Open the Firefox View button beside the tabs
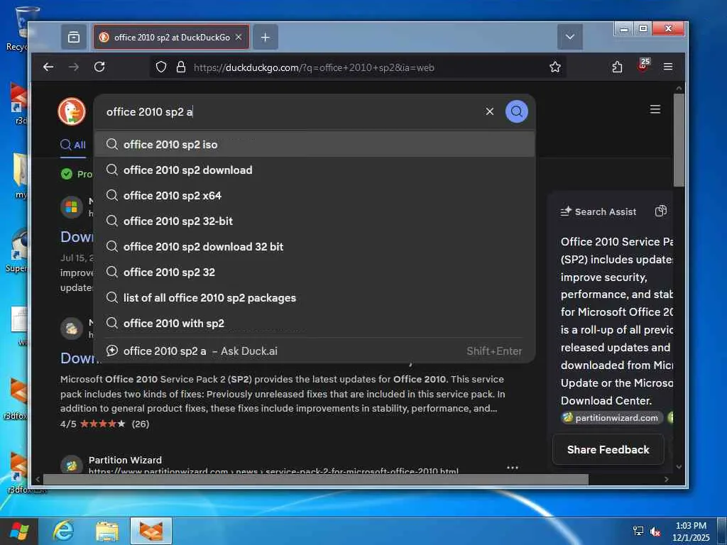 [x=74, y=38]
